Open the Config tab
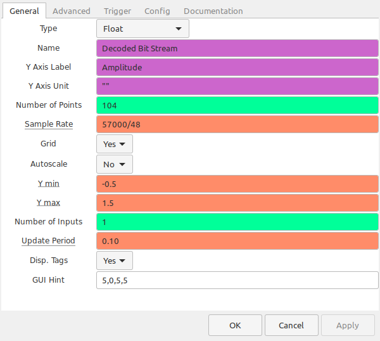 [x=157, y=11]
